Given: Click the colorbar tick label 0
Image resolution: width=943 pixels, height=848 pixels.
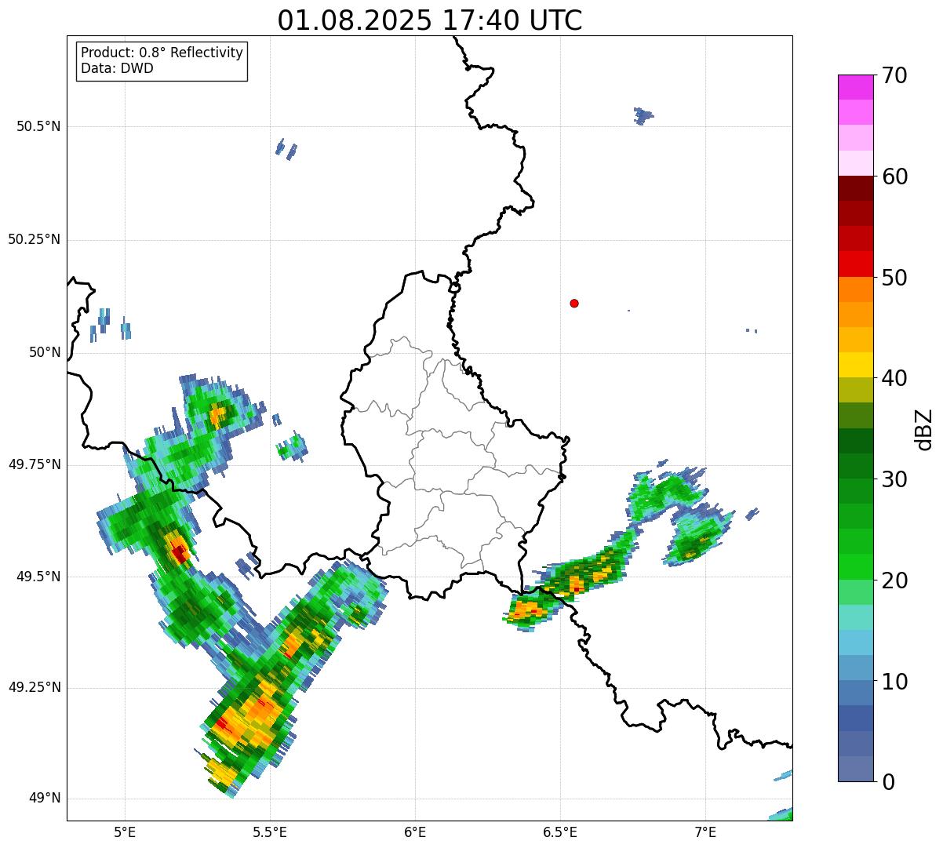Looking at the screenshot, I should pyautogui.click(x=888, y=782).
